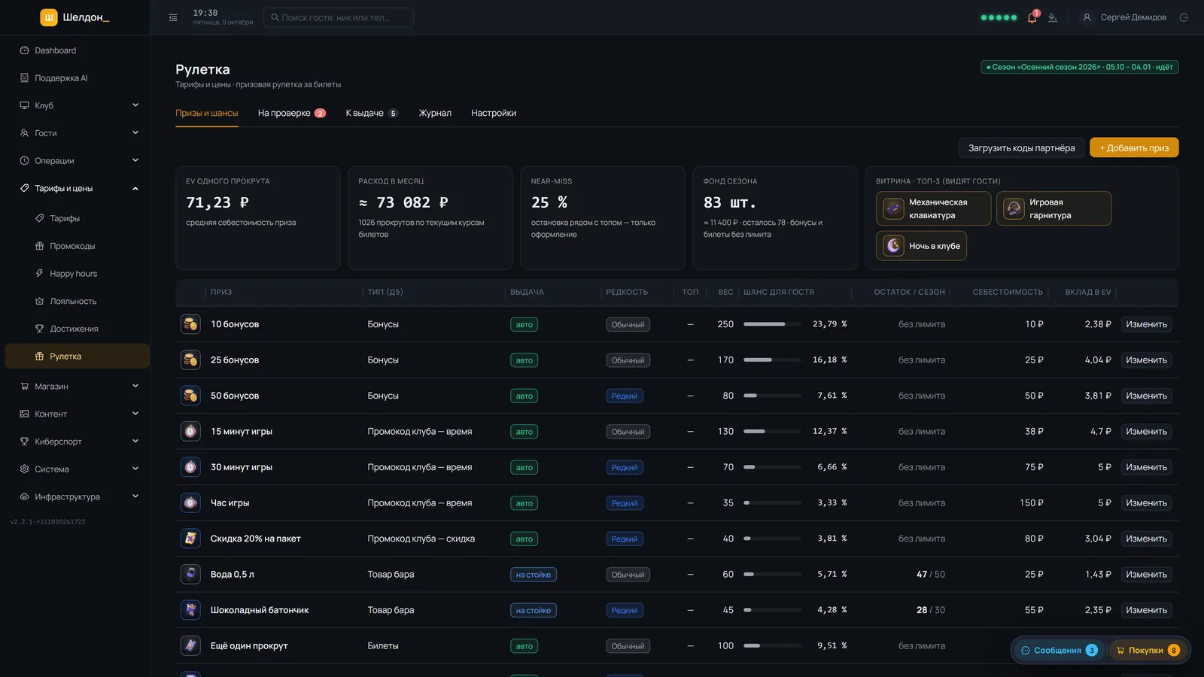Click the Шоколадный батончик prize icon
Image resolution: width=1204 pixels, height=677 pixels.
point(191,610)
